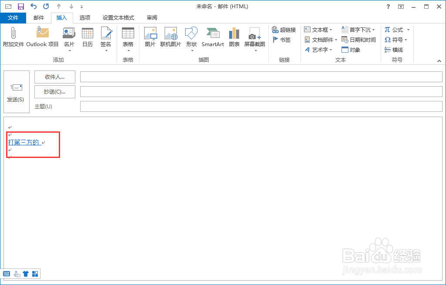Image resolution: width=446 pixels, height=285 pixels.
Task: Collapse the ribbon with the chevron
Action: [439, 61]
